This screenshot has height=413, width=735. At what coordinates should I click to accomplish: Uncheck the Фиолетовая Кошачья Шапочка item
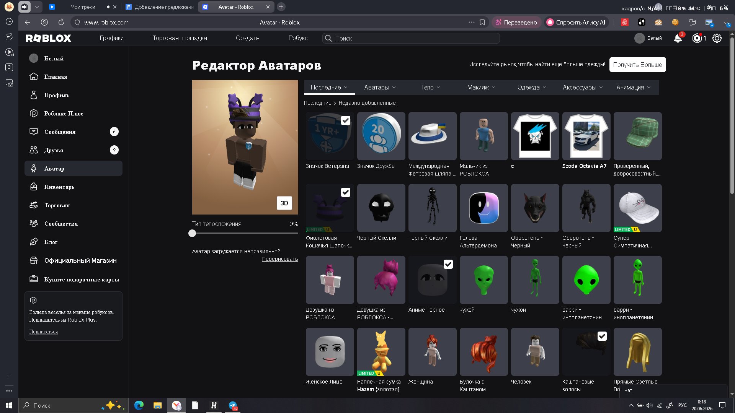[x=346, y=193]
